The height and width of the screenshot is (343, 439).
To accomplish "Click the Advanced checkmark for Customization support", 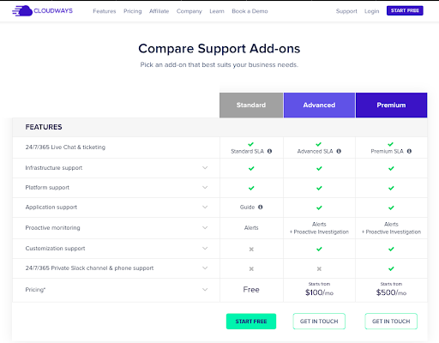I will click(319, 249).
